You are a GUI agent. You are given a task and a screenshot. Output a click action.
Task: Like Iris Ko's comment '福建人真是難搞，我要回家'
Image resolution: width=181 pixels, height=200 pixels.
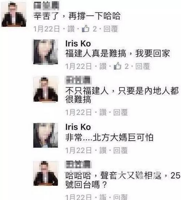(x=103, y=66)
